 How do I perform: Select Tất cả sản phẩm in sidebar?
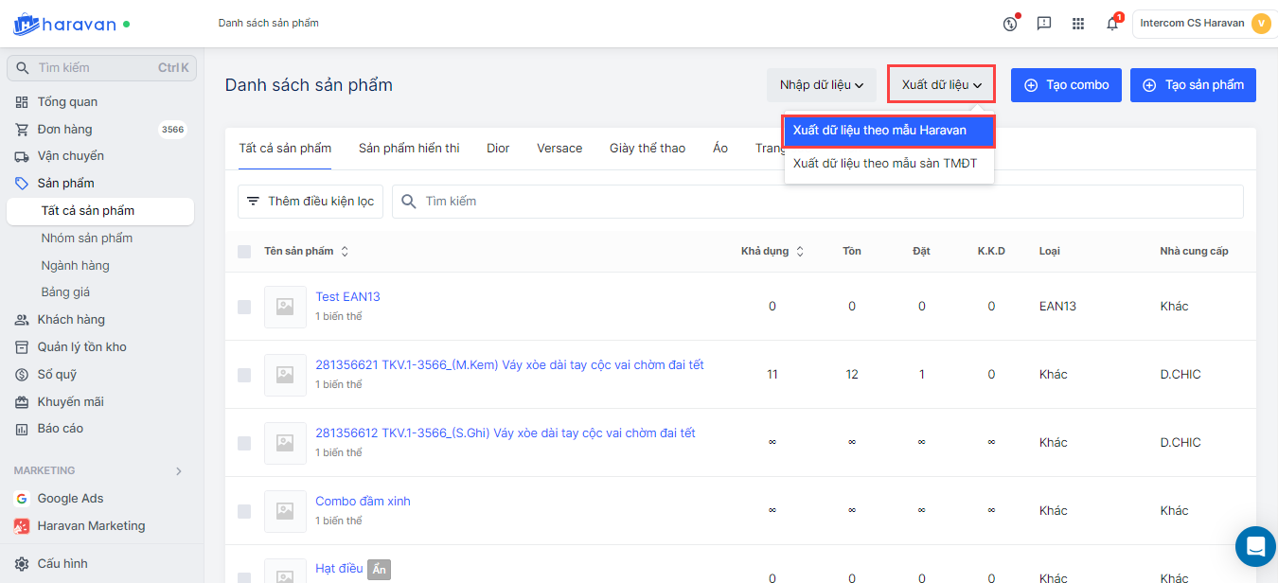pyautogui.click(x=100, y=211)
